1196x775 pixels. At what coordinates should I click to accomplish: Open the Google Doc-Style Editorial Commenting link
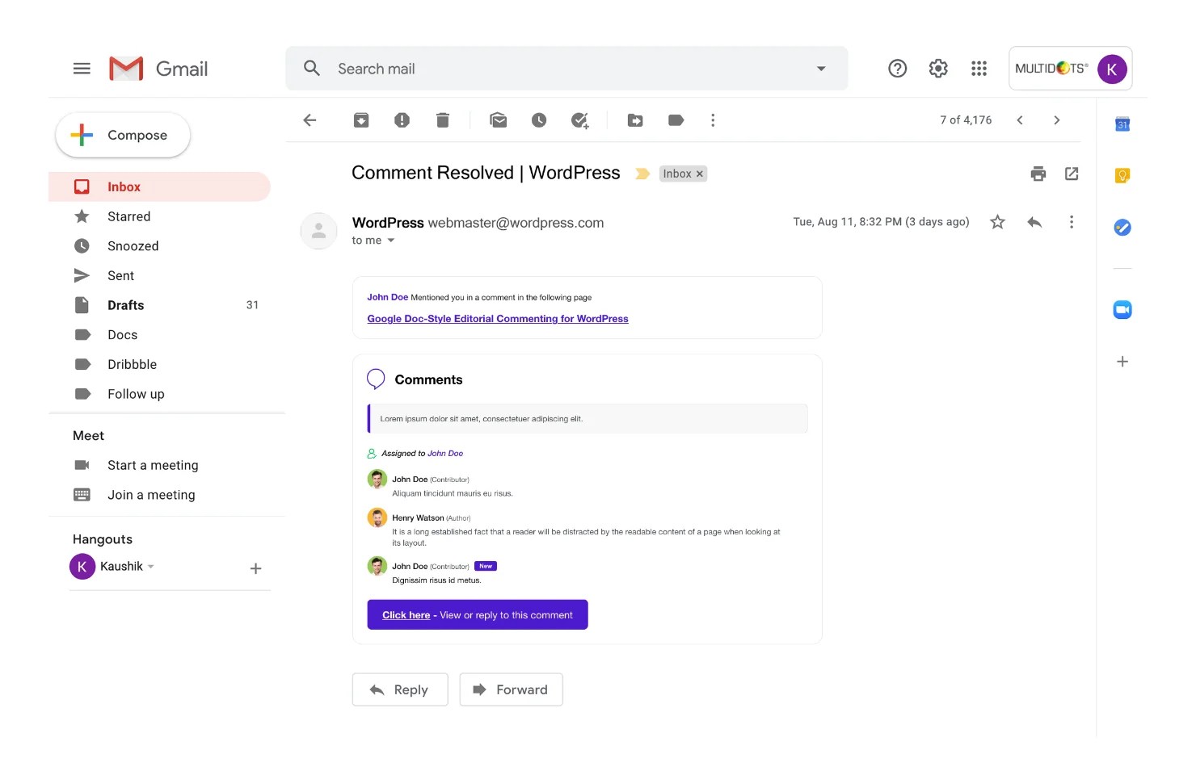coord(498,319)
